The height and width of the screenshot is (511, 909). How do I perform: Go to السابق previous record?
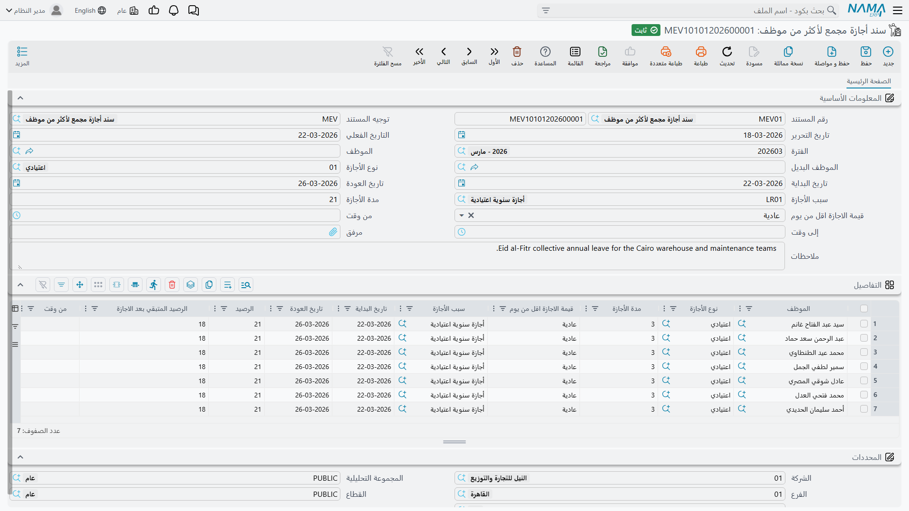point(469,52)
